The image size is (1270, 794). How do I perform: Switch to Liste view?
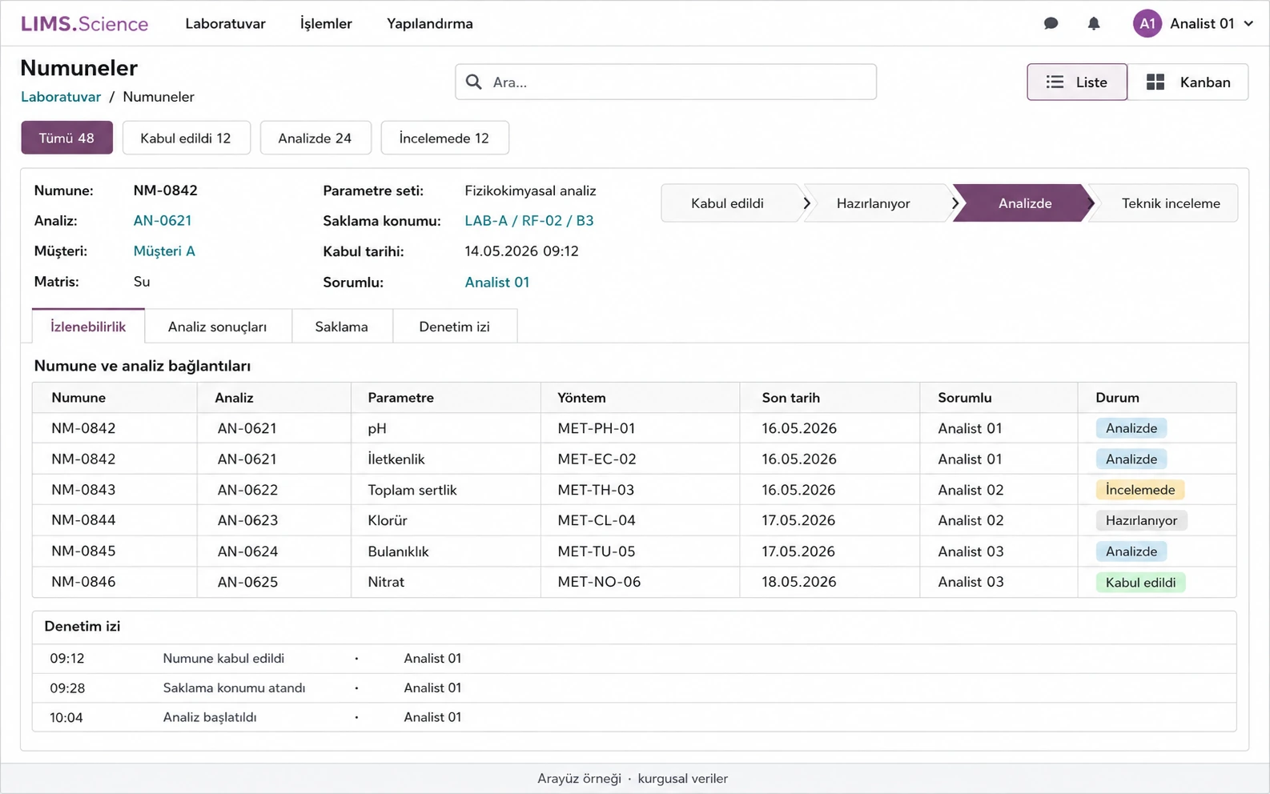point(1077,82)
